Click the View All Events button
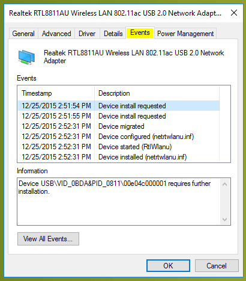Image resolution: width=246 pixels, height=281 pixels. (x=48, y=239)
